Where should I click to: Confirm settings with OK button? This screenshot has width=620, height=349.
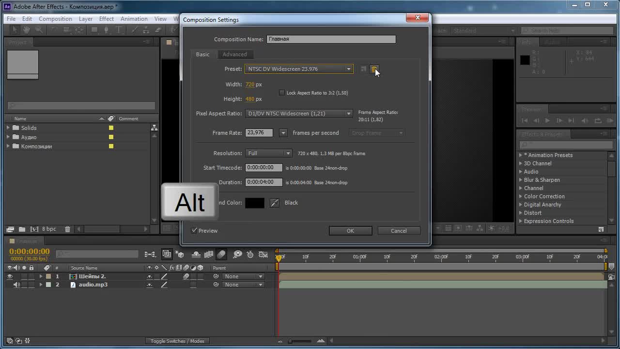pyautogui.click(x=350, y=231)
